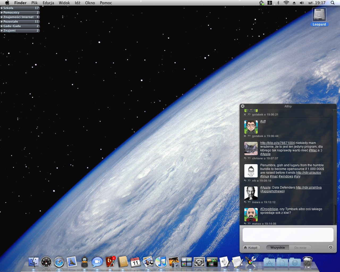The width and height of the screenshot is (340, 272).
Task: Open the Plik menu
Action: tap(35, 3)
